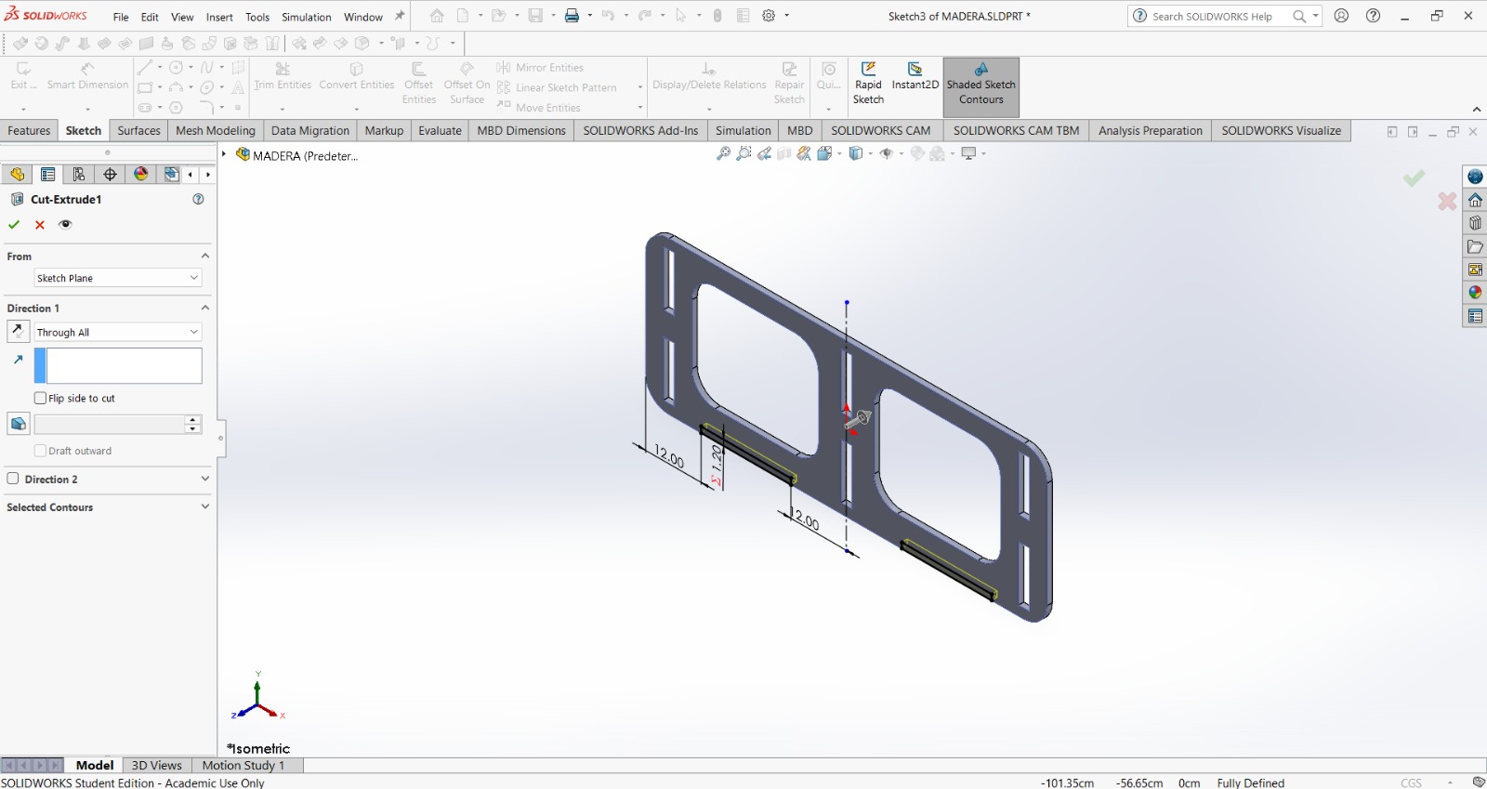Open the Through All end condition dropdown
This screenshot has width=1487, height=789.
[x=118, y=332]
